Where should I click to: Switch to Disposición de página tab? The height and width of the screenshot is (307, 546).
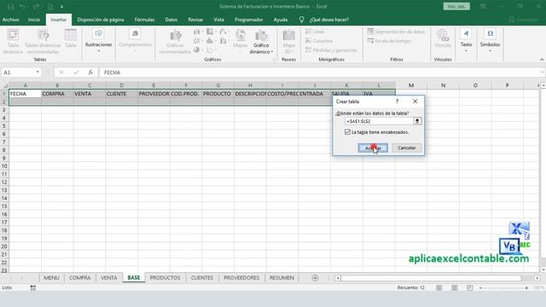[x=101, y=20]
